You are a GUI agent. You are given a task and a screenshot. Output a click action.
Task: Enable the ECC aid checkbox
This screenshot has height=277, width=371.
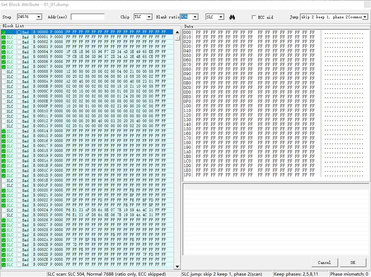(254, 17)
